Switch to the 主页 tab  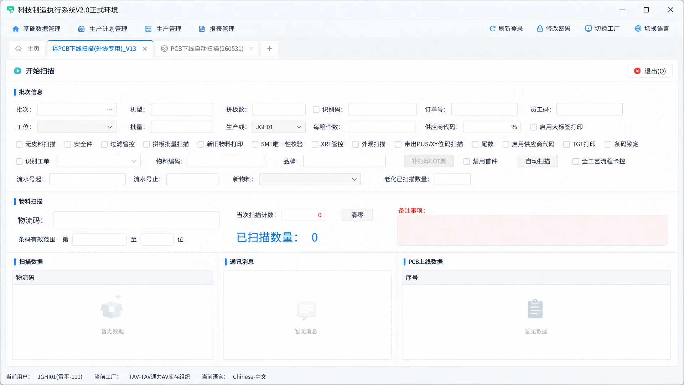pyautogui.click(x=27, y=48)
